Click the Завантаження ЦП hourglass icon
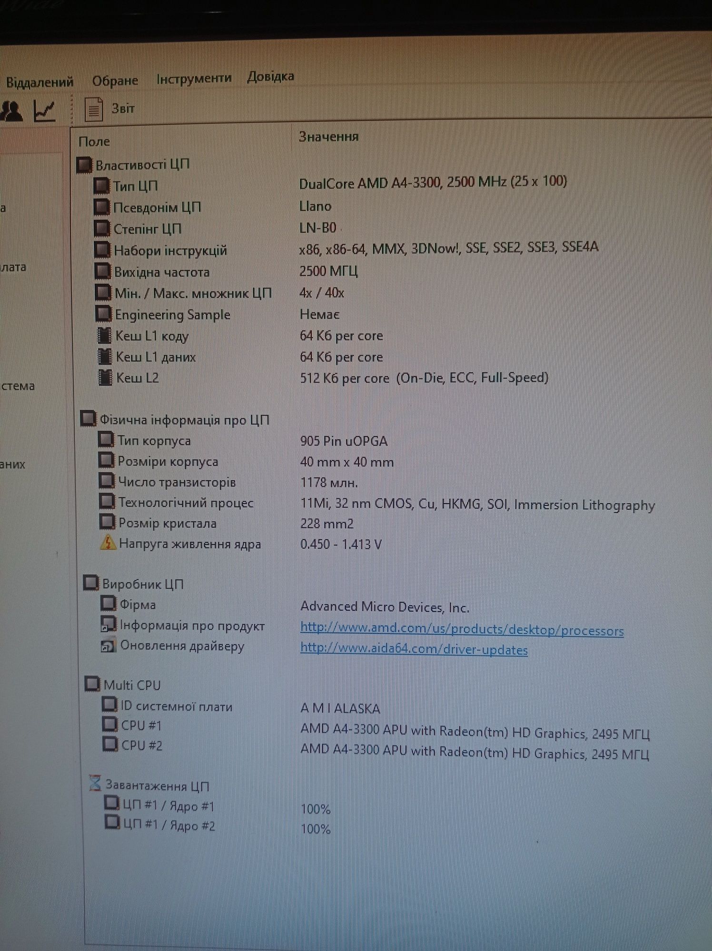 (95, 784)
